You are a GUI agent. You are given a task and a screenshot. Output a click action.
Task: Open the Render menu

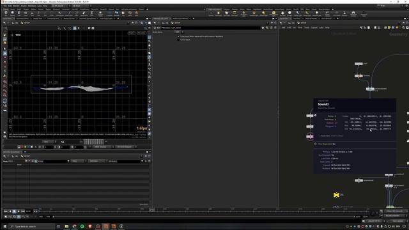(16, 6)
